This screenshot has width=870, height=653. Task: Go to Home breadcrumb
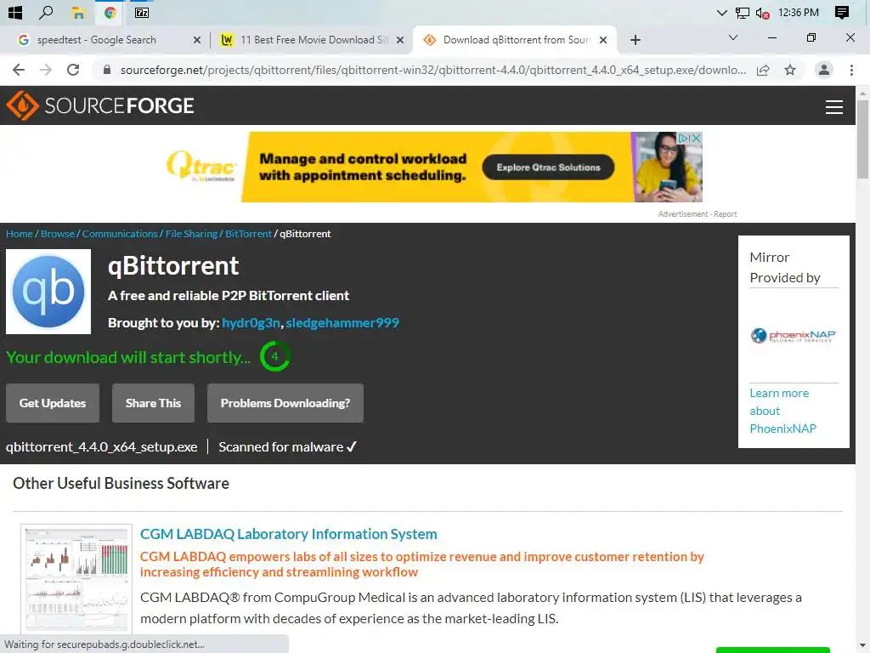point(20,234)
